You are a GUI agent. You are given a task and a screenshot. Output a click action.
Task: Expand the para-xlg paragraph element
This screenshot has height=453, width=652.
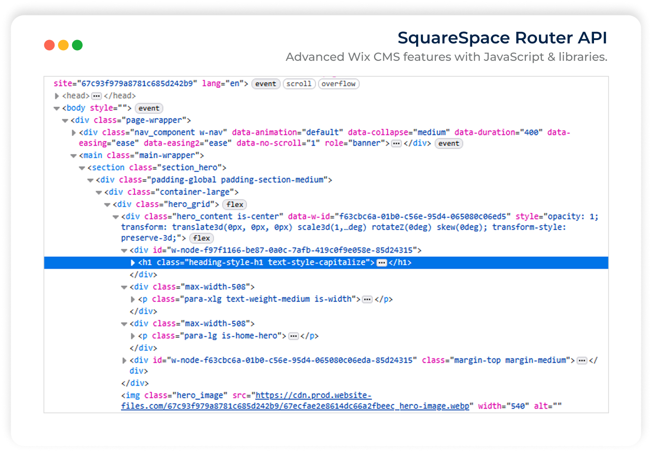(132, 300)
